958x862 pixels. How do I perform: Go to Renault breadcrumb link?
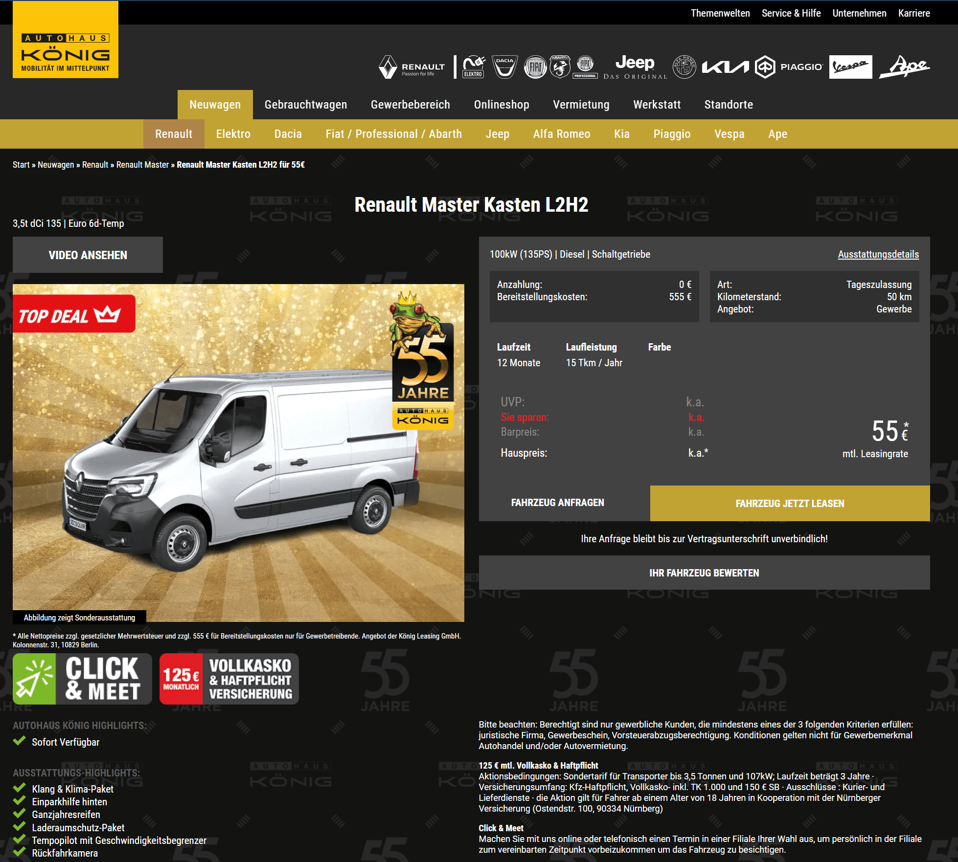[x=95, y=165]
